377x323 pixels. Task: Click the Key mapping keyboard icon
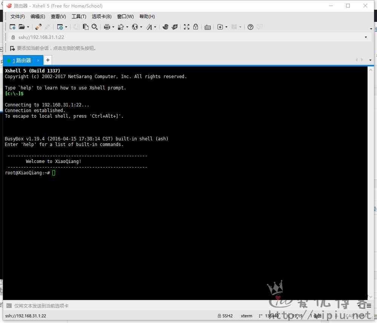[x=207, y=27]
